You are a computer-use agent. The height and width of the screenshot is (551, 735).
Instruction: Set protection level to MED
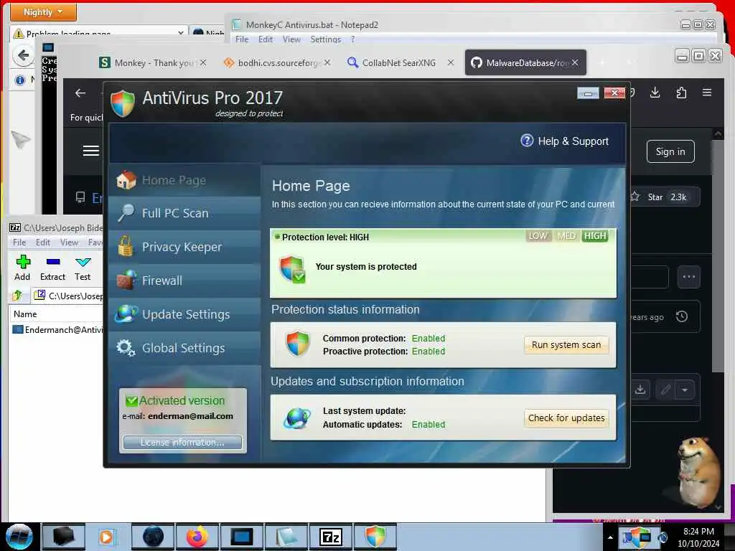[x=566, y=235]
